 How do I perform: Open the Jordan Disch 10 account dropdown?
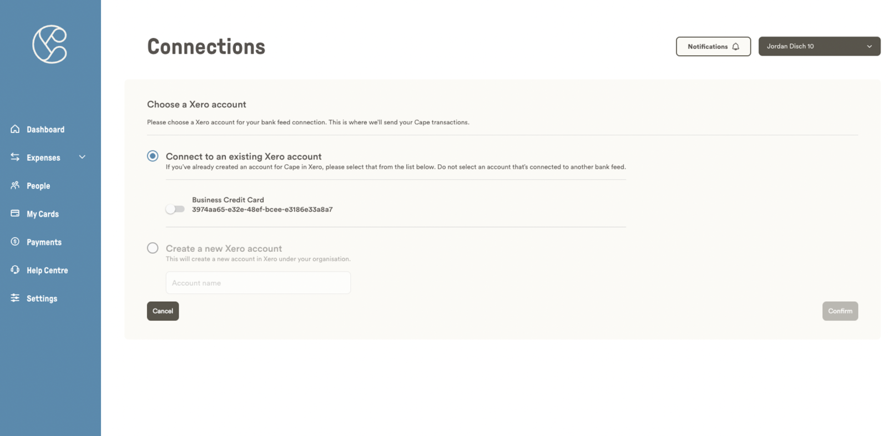point(819,47)
